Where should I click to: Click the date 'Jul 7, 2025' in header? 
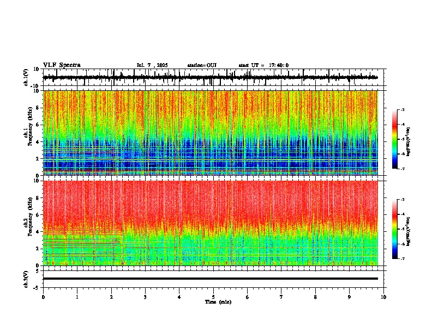click(x=152, y=65)
